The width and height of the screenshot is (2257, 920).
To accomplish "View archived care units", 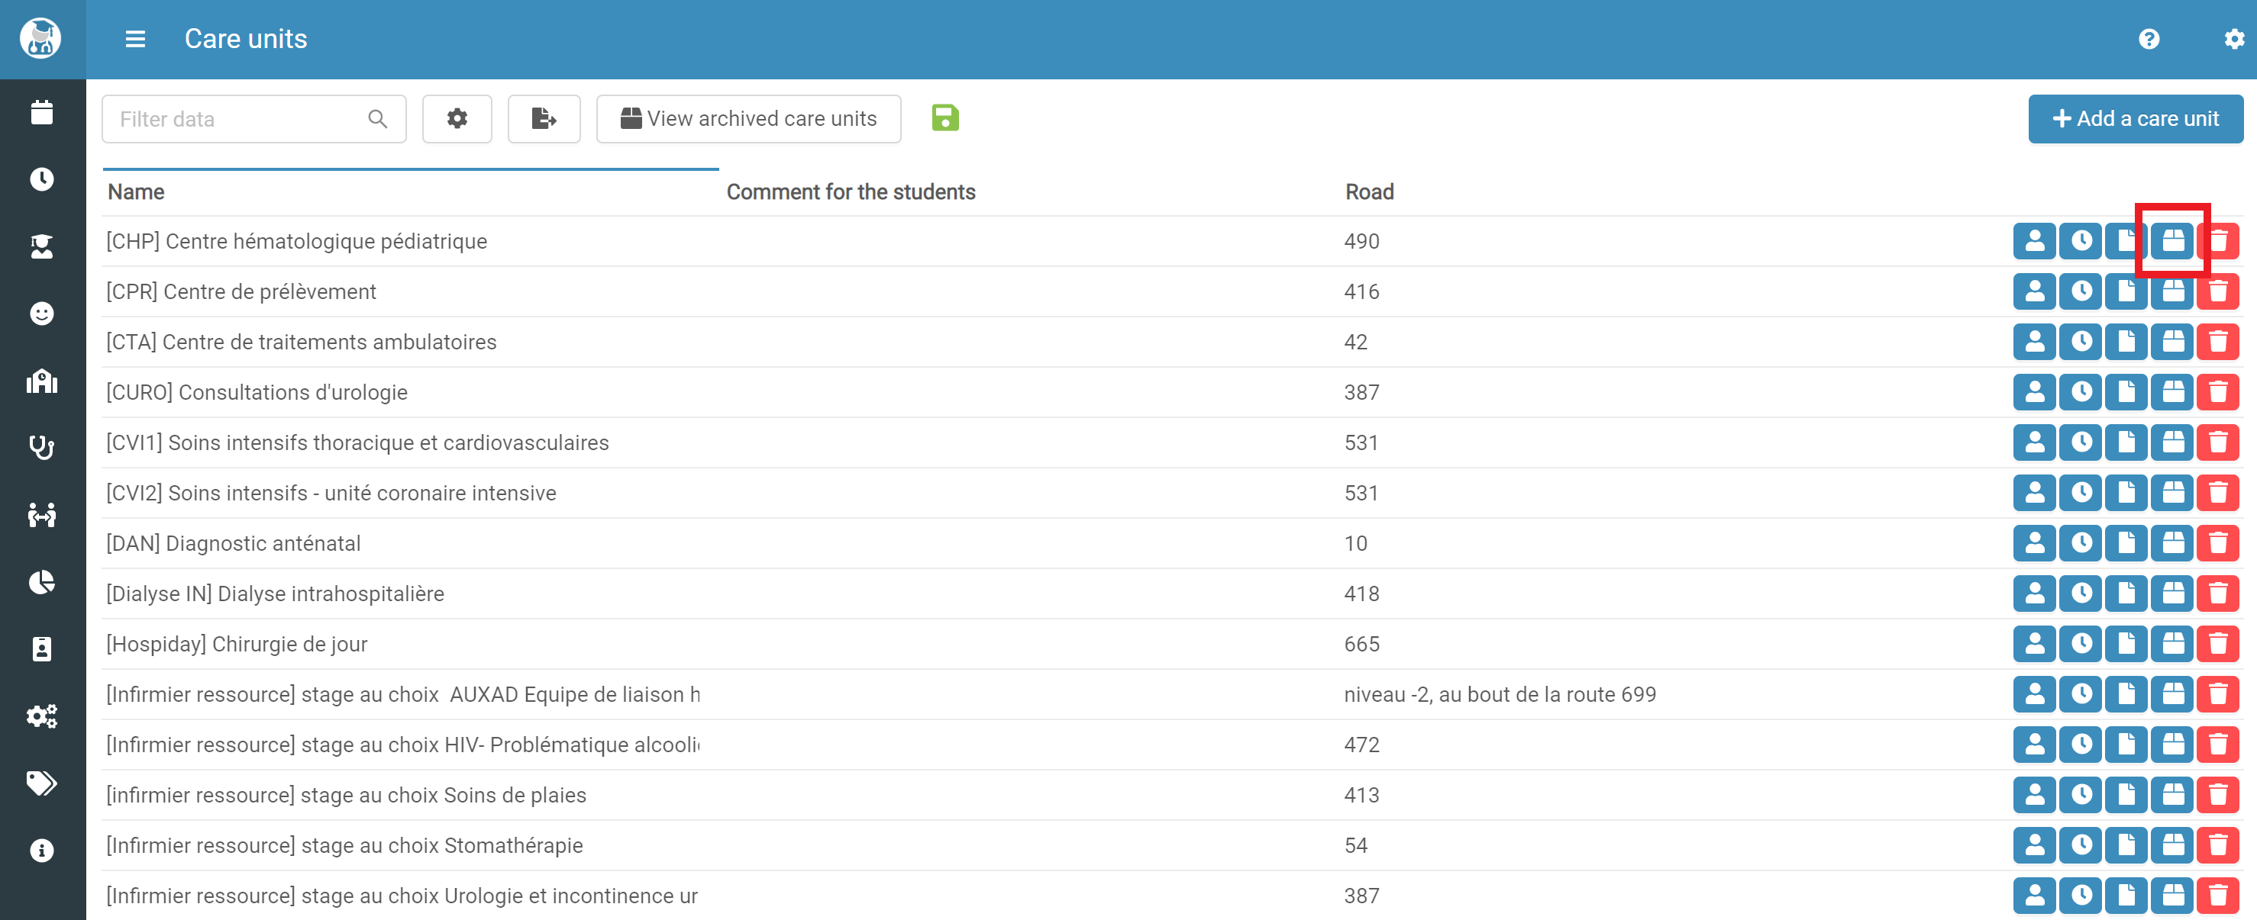I will click(x=748, y=119).
